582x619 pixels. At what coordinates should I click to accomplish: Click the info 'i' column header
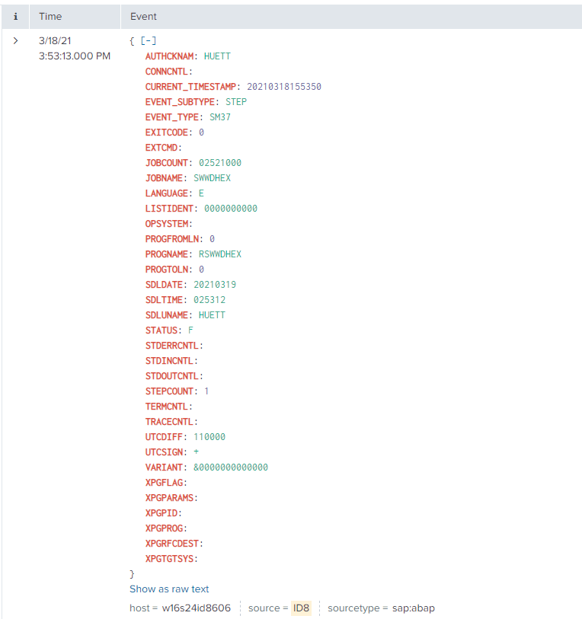[16, 16]
